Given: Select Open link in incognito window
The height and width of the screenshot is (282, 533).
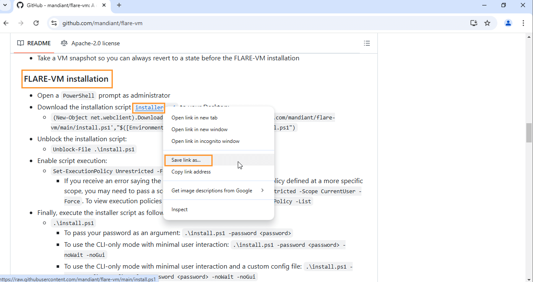Looking at the screenshot, I should tap(218, 141).
